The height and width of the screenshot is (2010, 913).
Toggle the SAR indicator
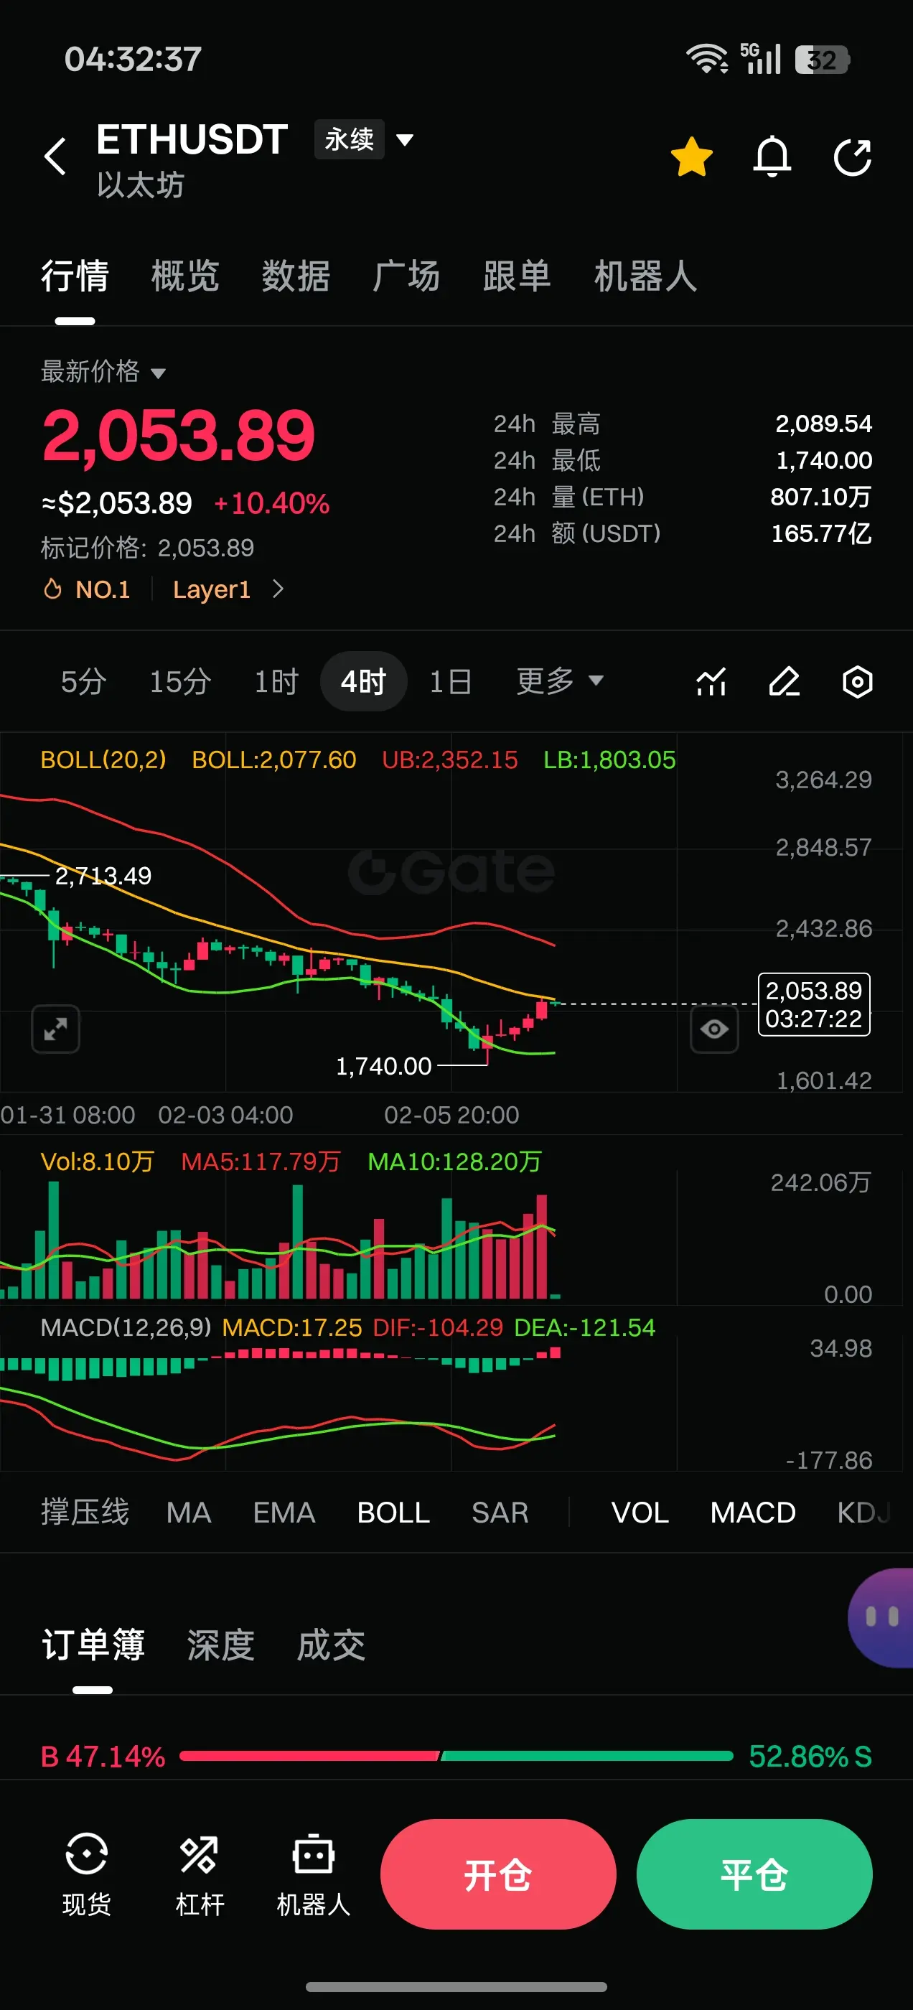pos(500,1513)
